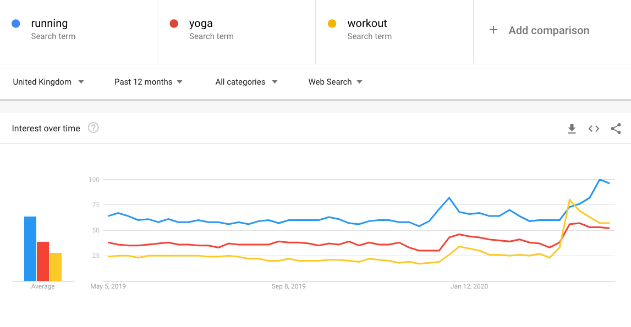Click the plus icon to add comparison
The height and width of the screenshot is (327, 631).
pos(493,30)
